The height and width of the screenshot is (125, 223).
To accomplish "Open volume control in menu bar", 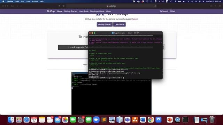I will (184, 1).
